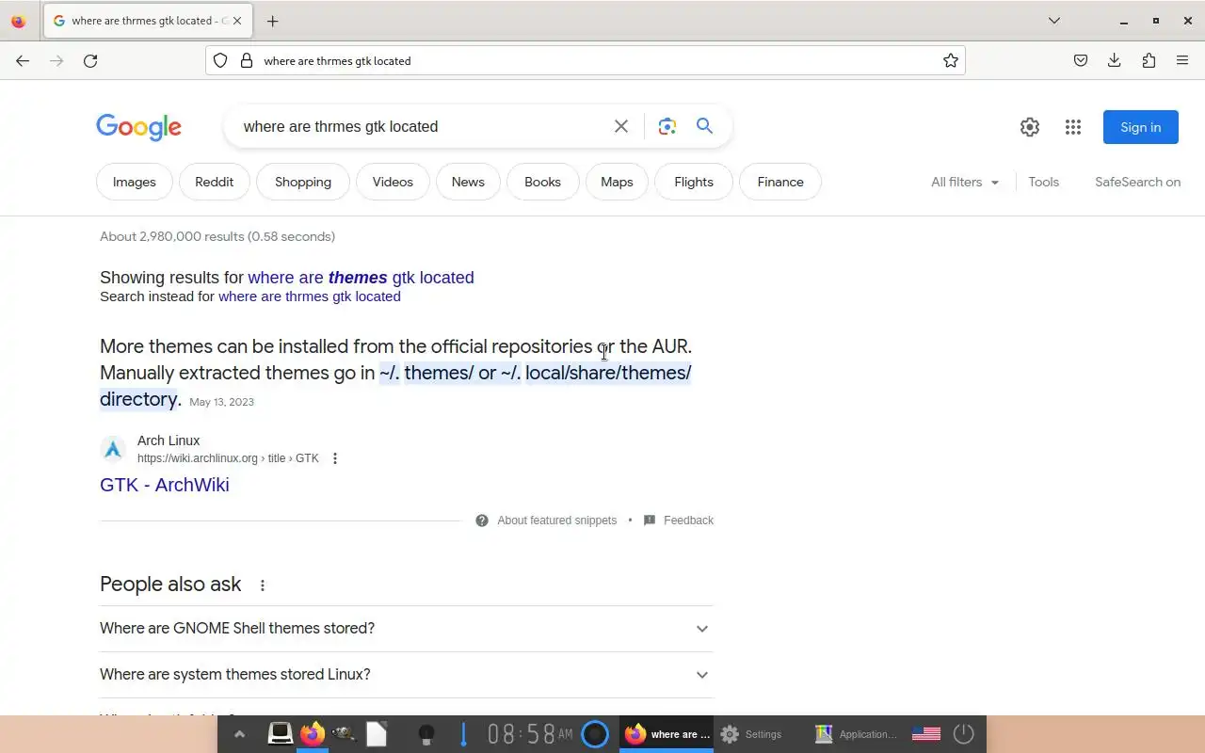The width and height of the screenshot is (1205, 753).
Task: Clear the Google search box text
Action: 621,126
